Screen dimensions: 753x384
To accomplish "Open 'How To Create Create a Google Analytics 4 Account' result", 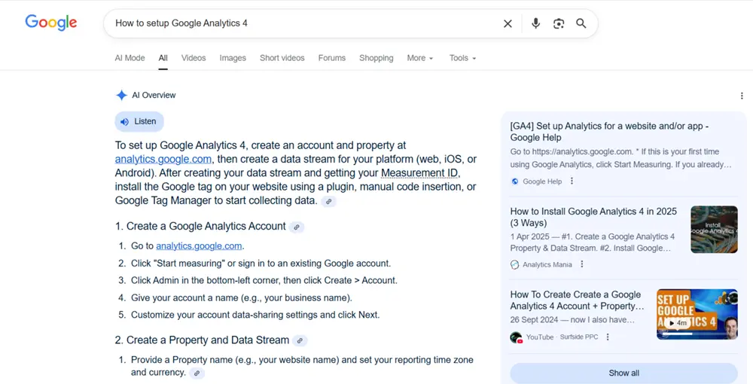I will click(578, 300).
